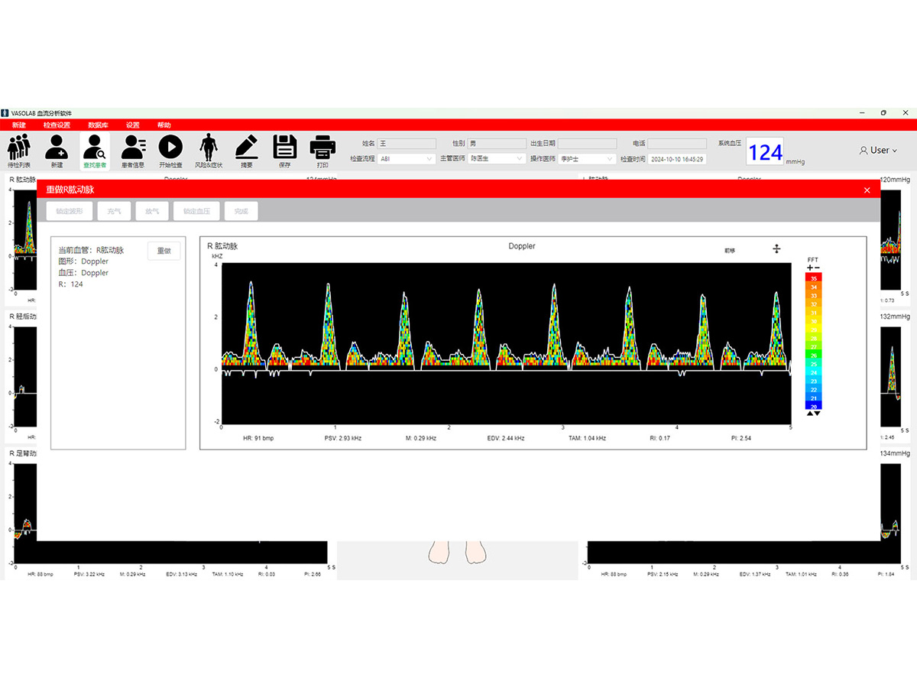Click the red 35 level on FFT color scale
Viewport: 917px width, 688px height.
pyautogui.click(x=814, y=278)
